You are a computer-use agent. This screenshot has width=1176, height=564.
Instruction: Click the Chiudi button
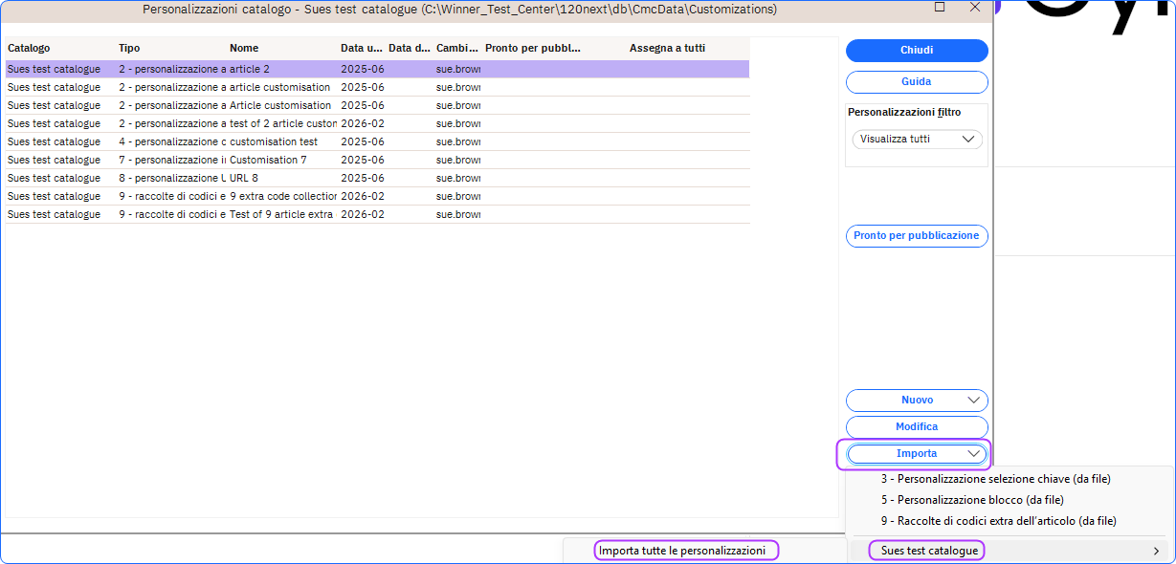click(x=916, y=51)
